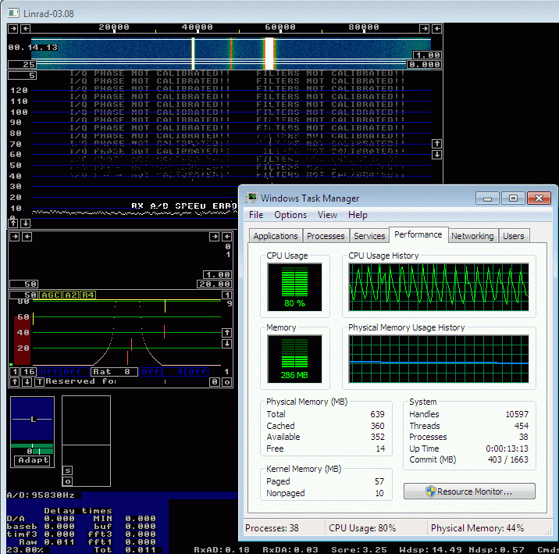
Task: Switch to the Users tab
Action: pyautogui.click(x=514, y=236)
